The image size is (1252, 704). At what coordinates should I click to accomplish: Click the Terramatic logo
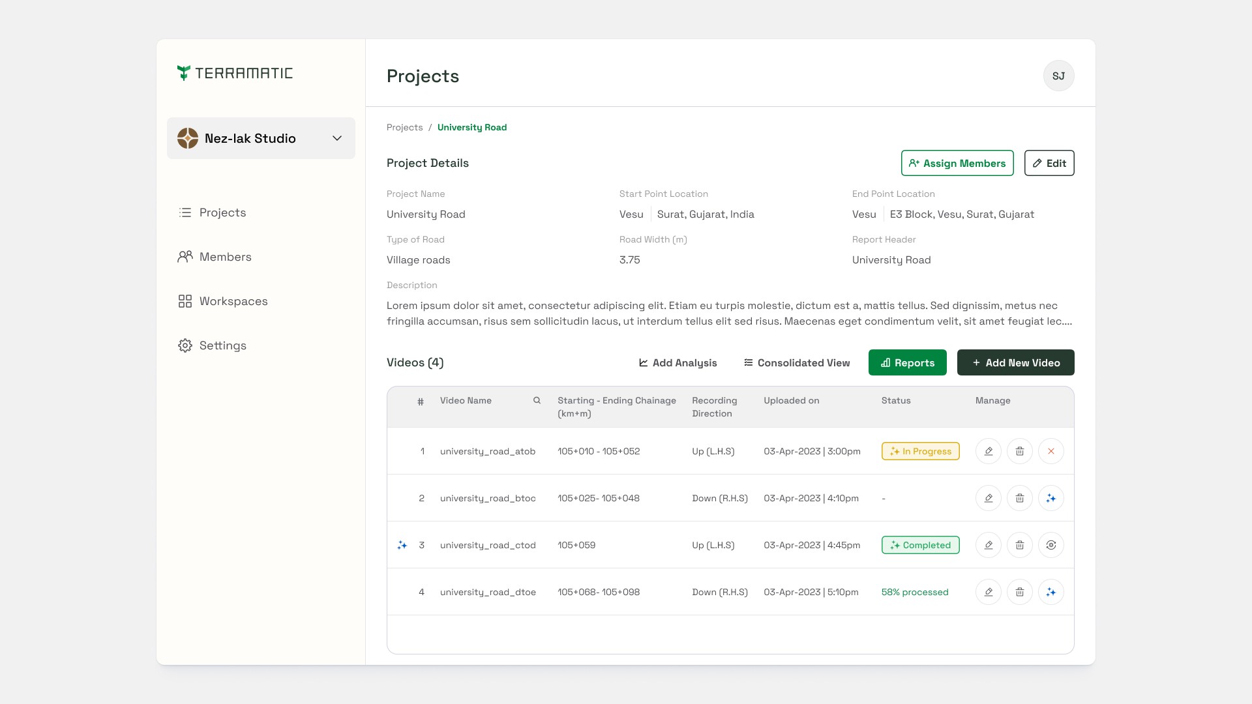[x=235, y=73]
